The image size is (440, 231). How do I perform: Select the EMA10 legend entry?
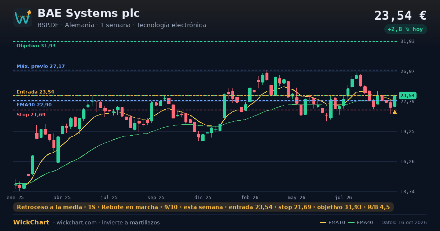(x=333, y=223)
